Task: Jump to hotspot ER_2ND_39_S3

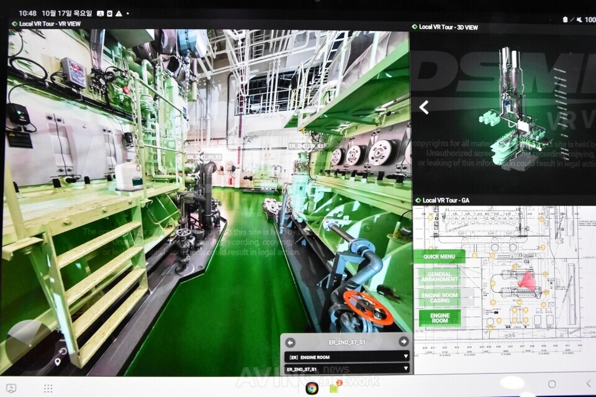Action: click(306, 146)
